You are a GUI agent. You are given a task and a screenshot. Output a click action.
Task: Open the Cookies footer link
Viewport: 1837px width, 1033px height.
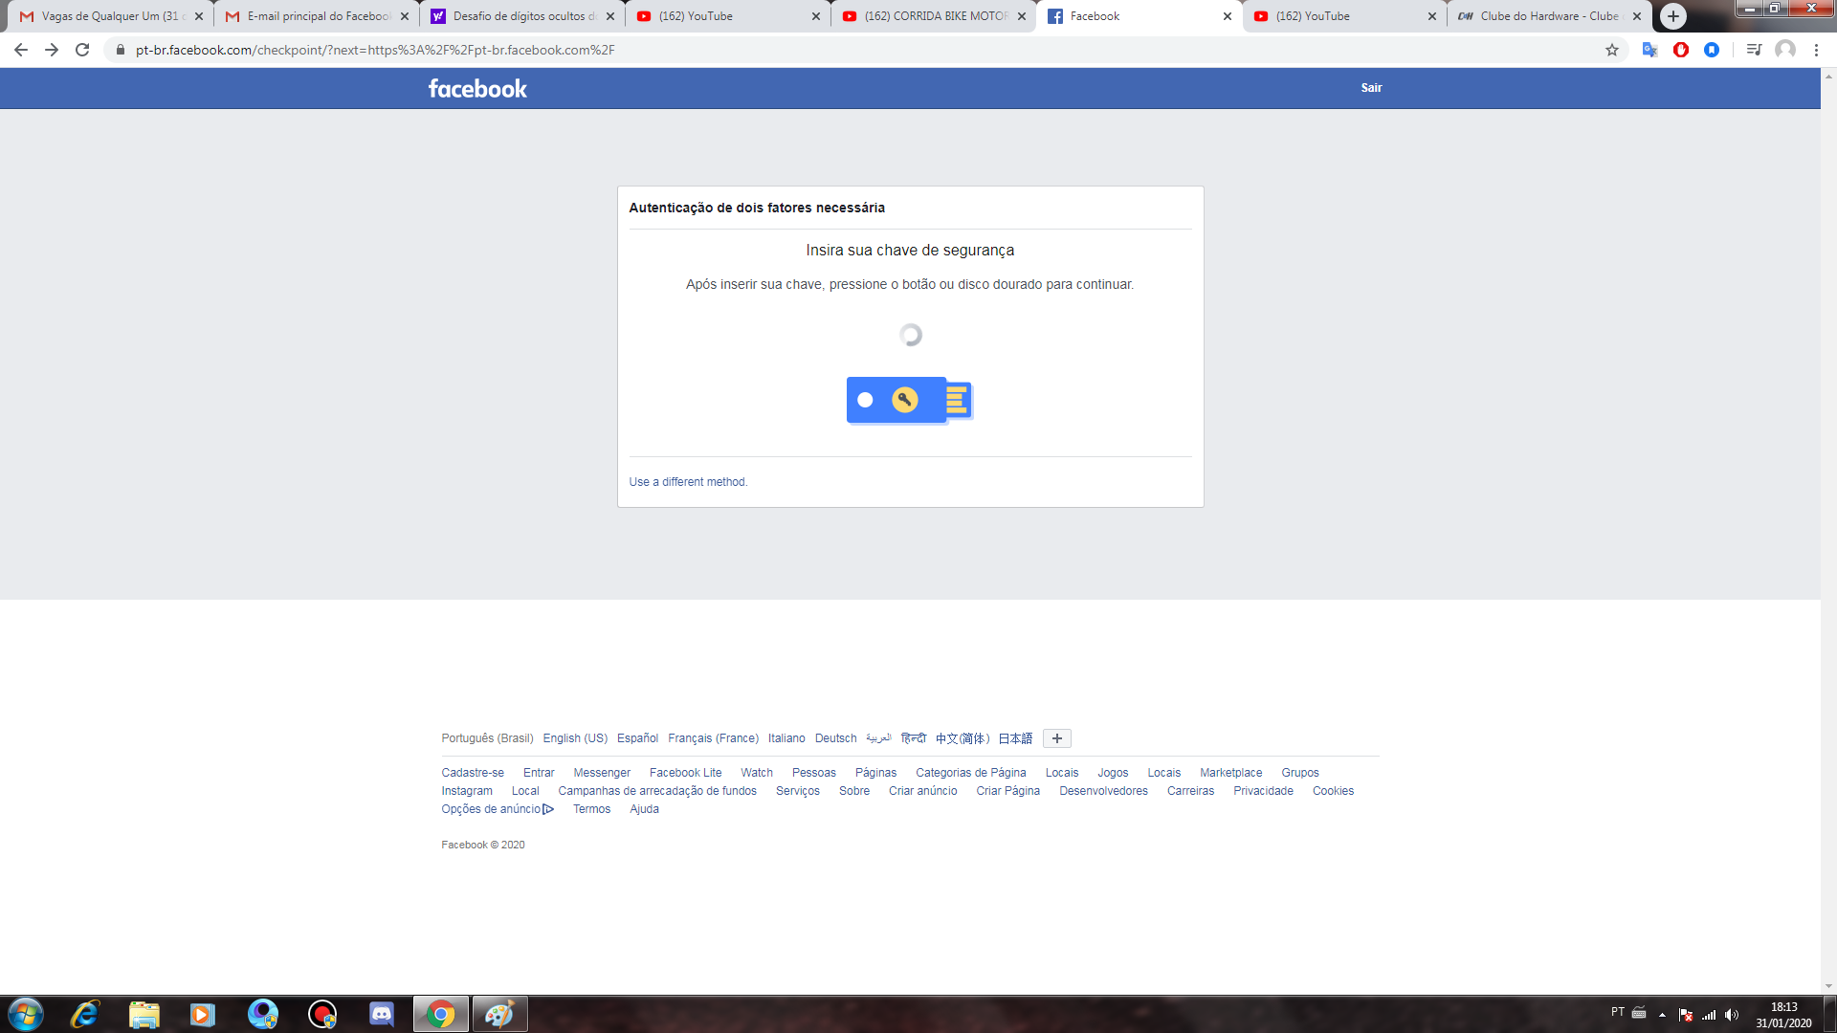1333,791
